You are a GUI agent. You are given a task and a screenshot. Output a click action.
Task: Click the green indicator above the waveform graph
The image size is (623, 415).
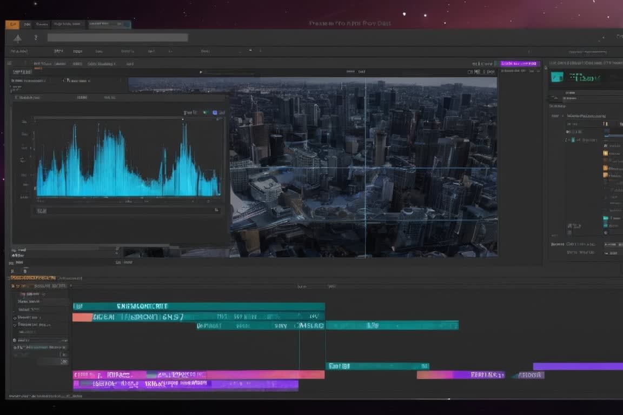point(205,112)
